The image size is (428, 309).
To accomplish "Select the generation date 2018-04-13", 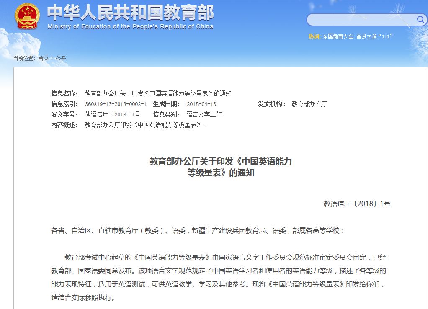I will point(201,104).
